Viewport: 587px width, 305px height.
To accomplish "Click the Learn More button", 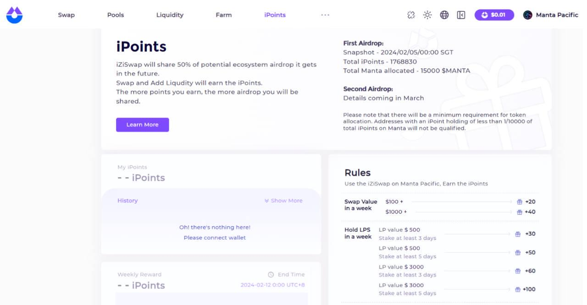I will [142, 125].
